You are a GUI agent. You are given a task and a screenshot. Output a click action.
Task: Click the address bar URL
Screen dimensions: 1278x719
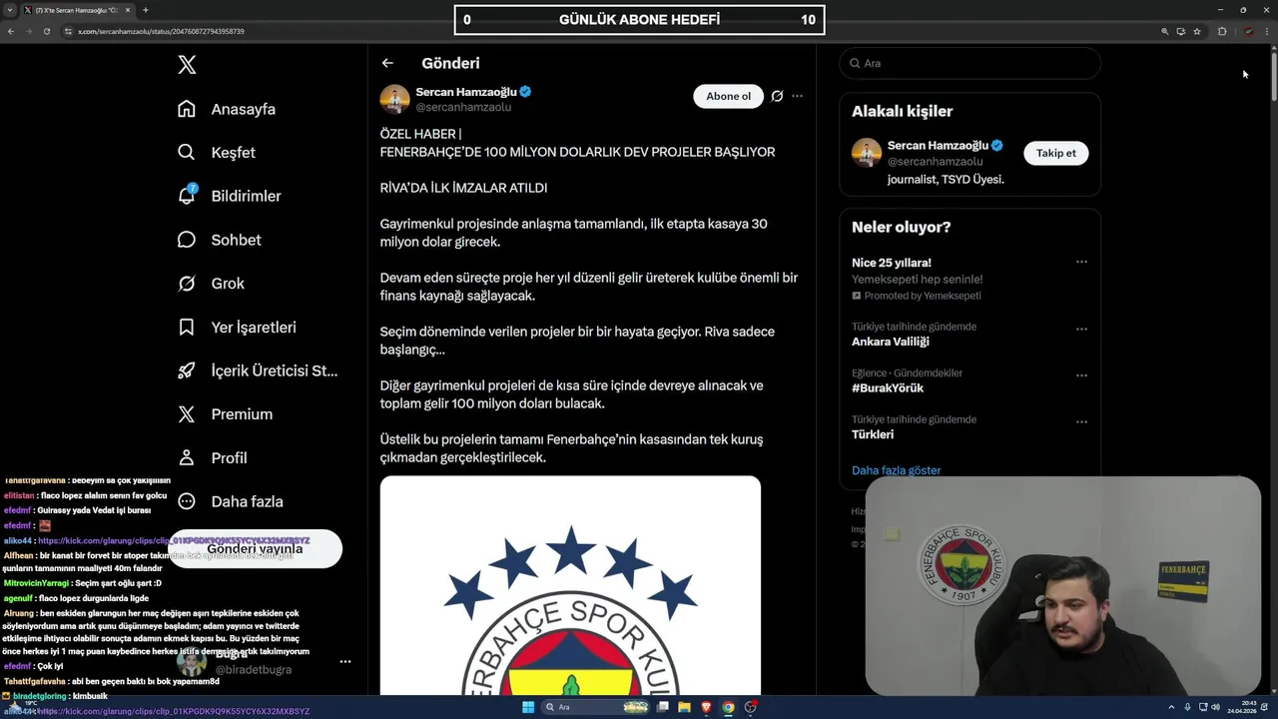click(161, 31)
